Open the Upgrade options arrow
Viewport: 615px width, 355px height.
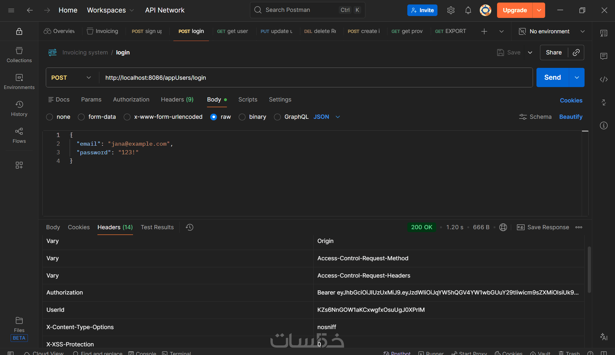pos(539,10)
